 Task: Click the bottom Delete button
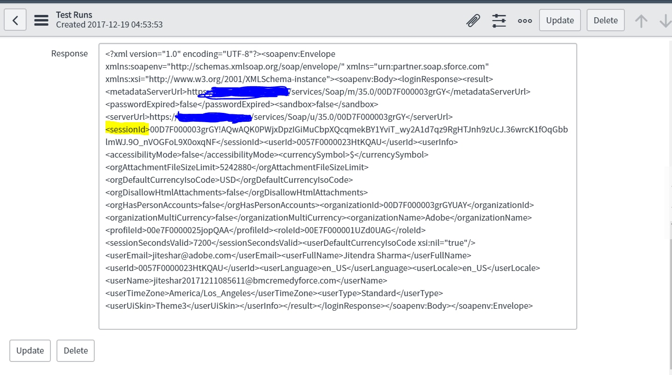[x=76, y=350]
